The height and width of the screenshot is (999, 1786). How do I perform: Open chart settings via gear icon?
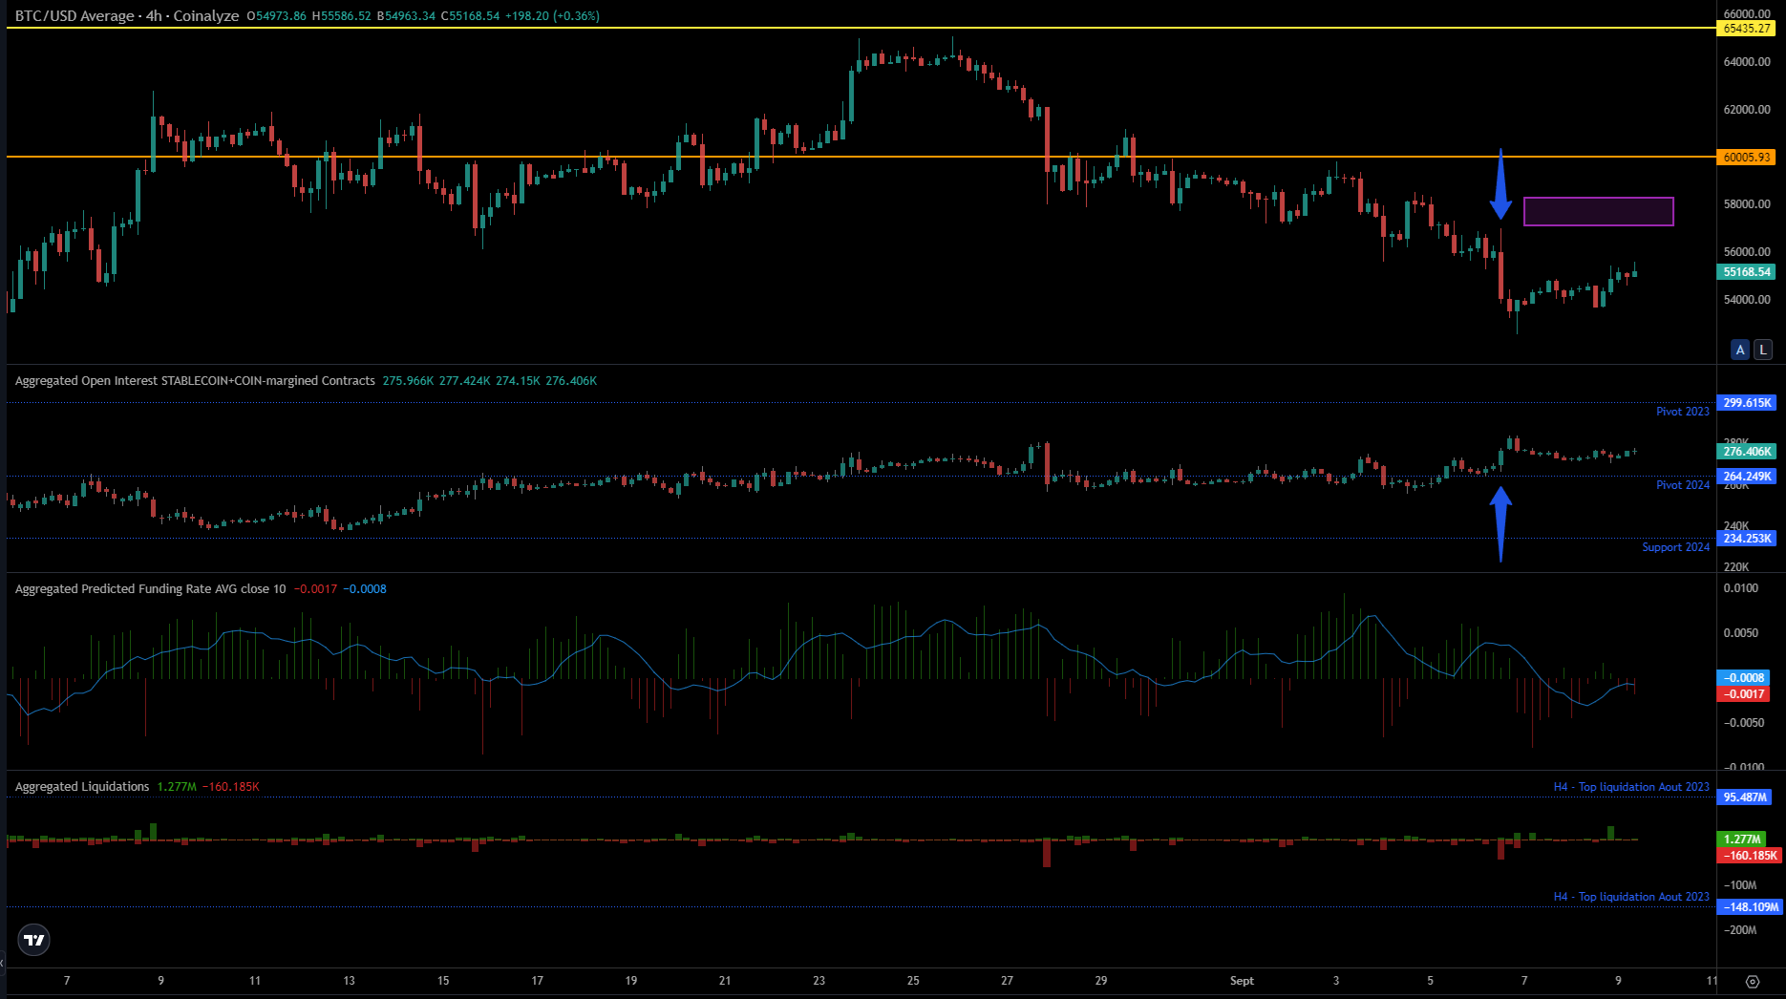pyautogui.click(x=1751, y=980)
